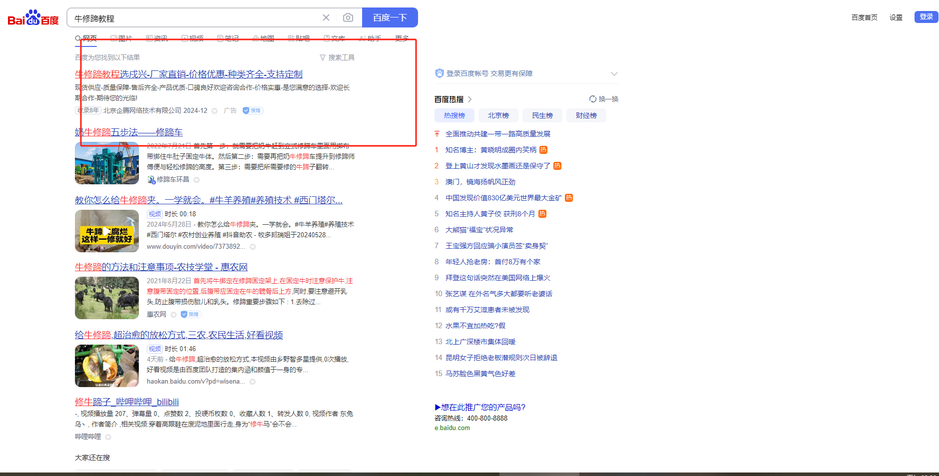Click the 登录 button
939x476 pixels.
coord(926,17)
